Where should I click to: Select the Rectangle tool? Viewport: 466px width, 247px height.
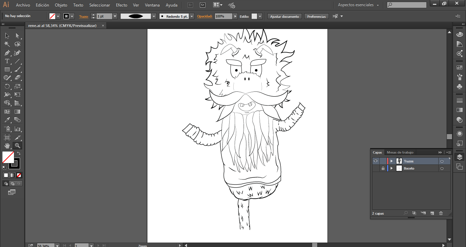coord(7,70)
